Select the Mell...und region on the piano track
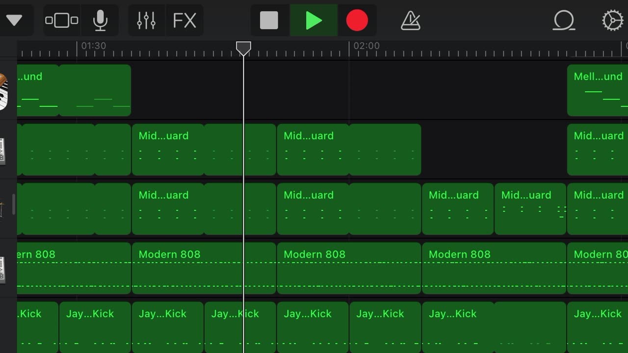This screenshot has width=628, height=353. (x=598, y=90)
